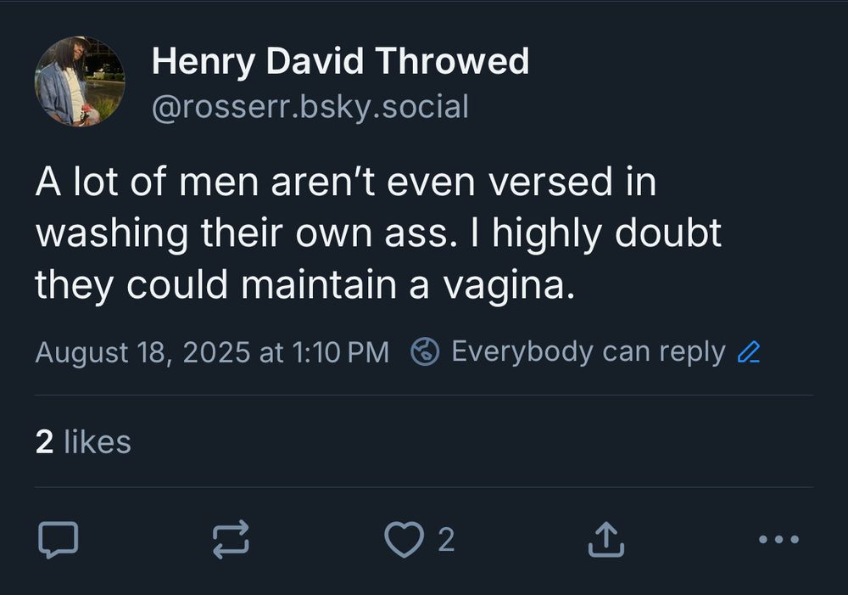
Task: Click the like count beside the heart
Action: point(446,539)
